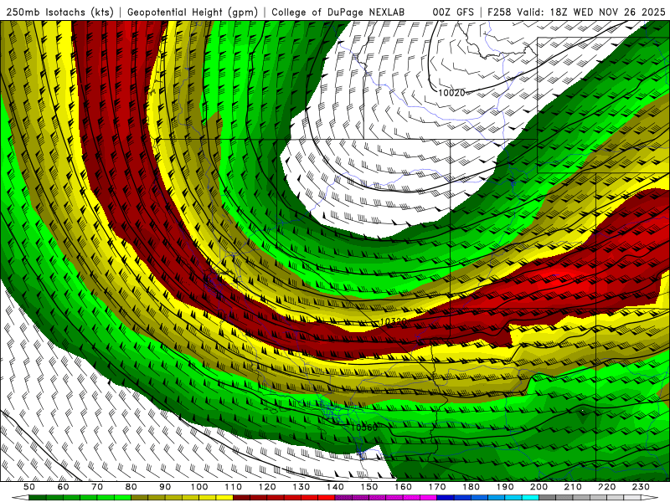Select the valid time '18Z WED NOV 26 2025'
The width and height of the screenshot is (670, 502).
click(608, 13)
